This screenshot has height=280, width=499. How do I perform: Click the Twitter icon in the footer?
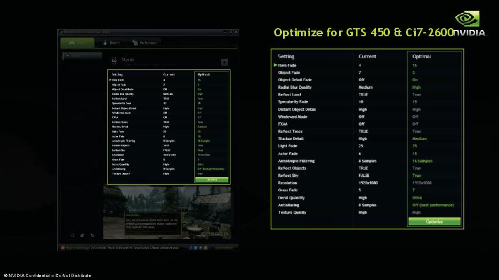coord(195,248)
